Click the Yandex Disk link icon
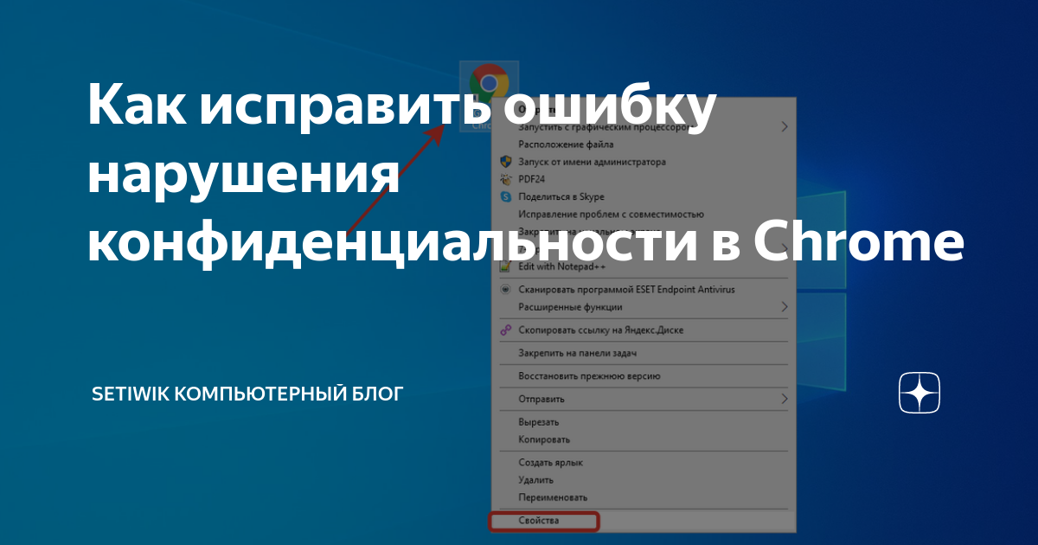1038x545 pixels. 506,330
